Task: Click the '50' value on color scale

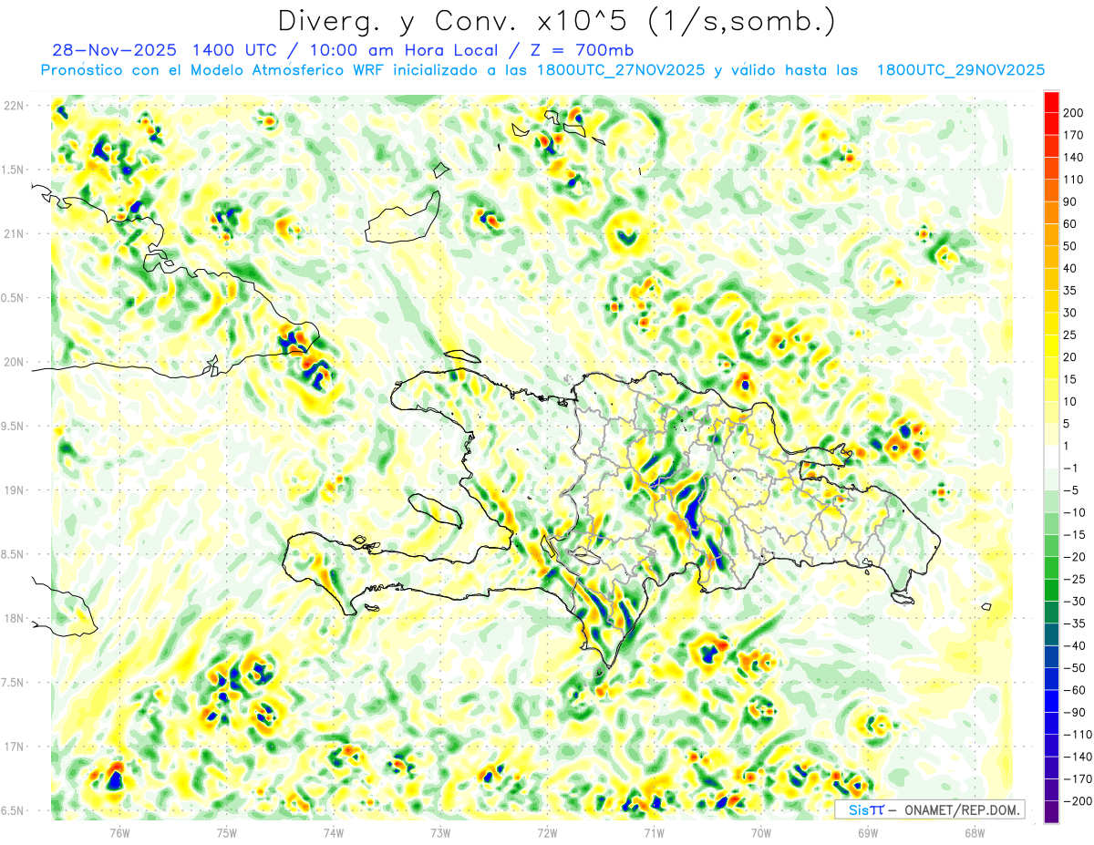Action: [1071, 246]
